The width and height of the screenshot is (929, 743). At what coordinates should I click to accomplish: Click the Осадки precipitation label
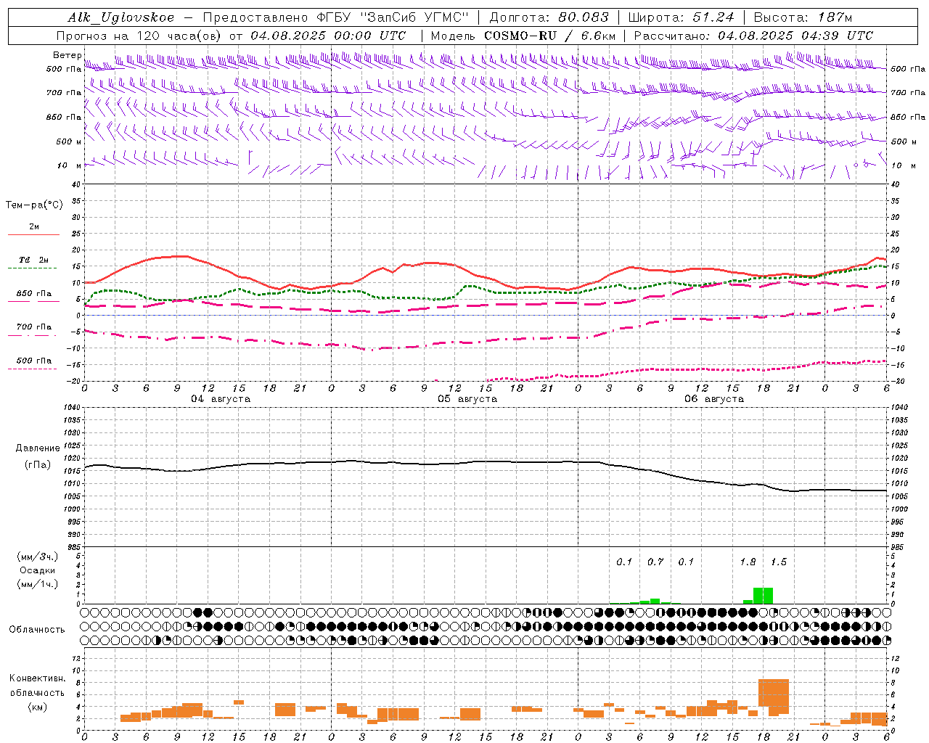click(38, 570)
